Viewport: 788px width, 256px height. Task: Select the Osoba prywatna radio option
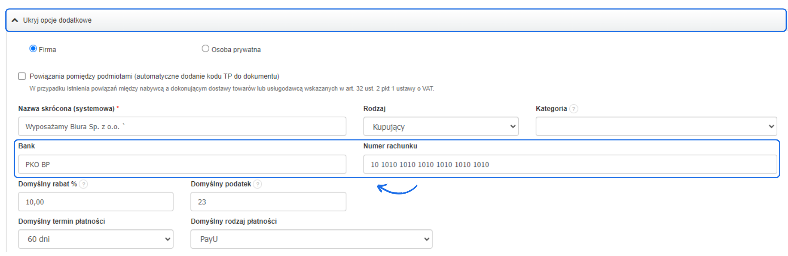pos(205,49)
